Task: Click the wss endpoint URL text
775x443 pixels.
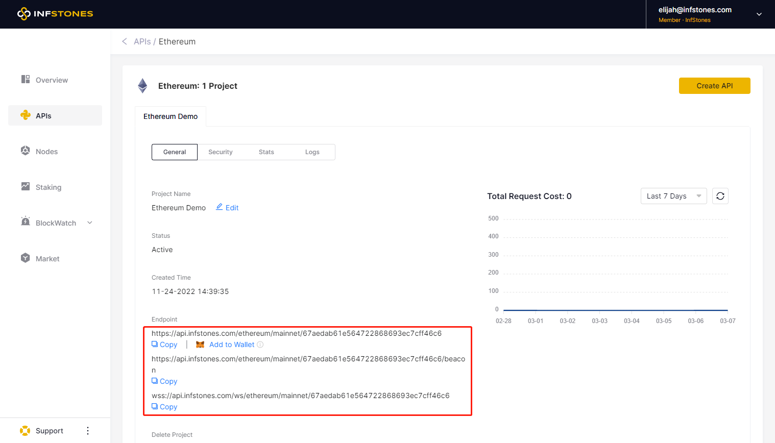Action: coord(301,396)
